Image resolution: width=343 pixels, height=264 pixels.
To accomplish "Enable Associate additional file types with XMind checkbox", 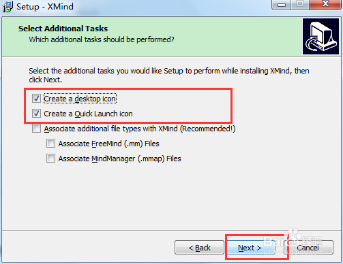I will coord(36,129).
